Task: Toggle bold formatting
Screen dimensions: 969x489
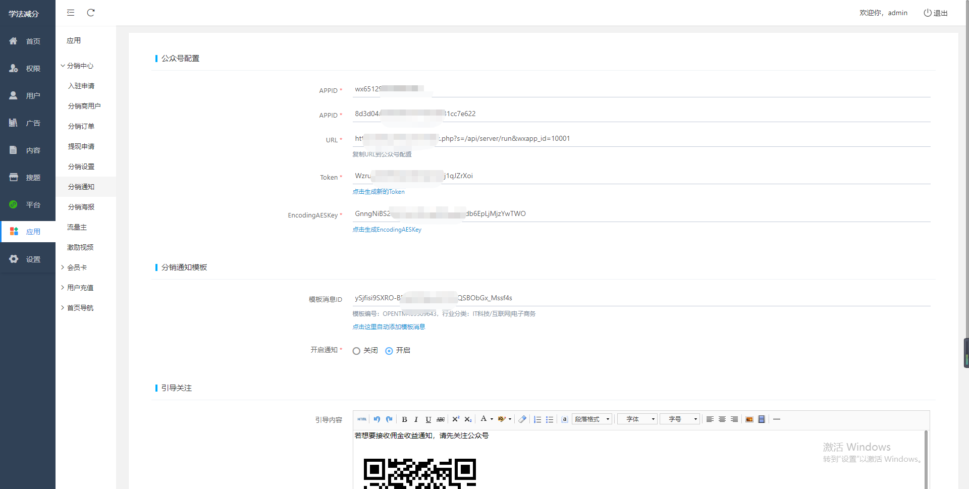Action: (404, 419)
